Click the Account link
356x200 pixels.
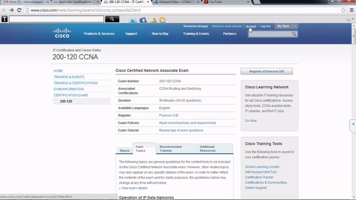tap(251, 26)
